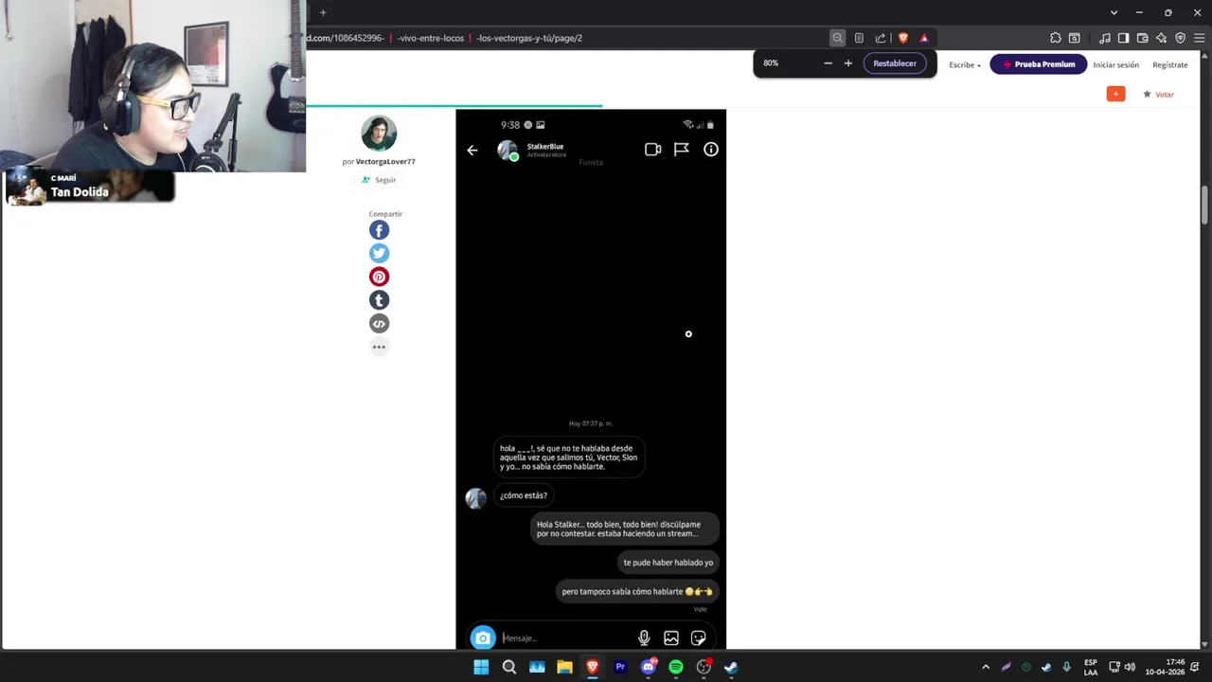Share story on Pinterest
The width and height of the screenshot is (1212, 682).
pos(379,277)
